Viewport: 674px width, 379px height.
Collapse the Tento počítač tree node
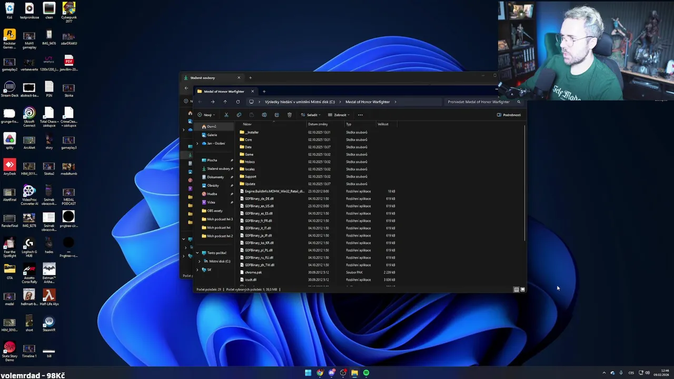[197, 253]
